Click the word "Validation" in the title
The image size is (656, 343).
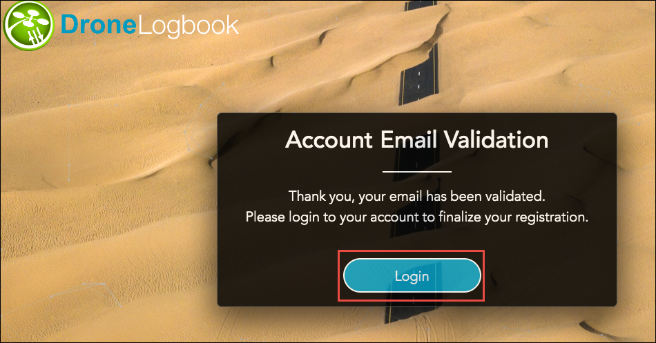[496, 139]
